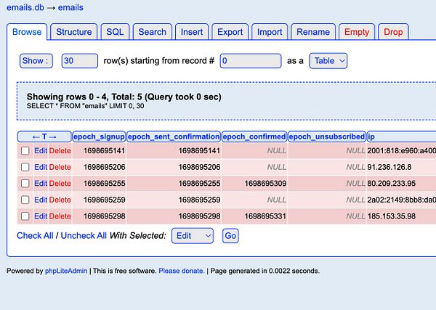
Task: Click the Show button
Action: tap(36, 61)
